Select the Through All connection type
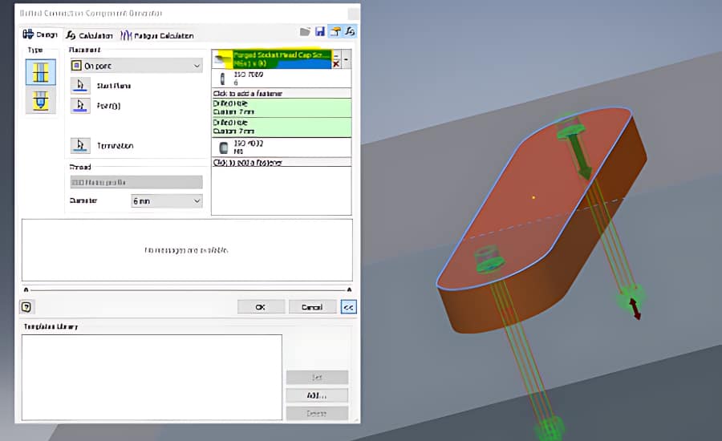The height and width of the screenshot is (441, 722). (40, 72)
